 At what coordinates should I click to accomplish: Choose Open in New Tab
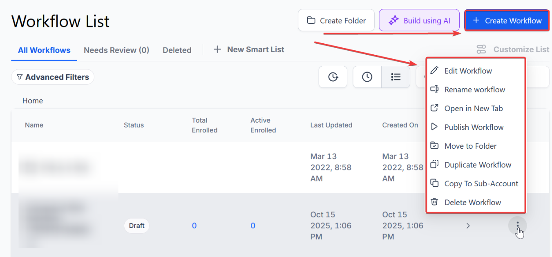(x=473, y=108)
